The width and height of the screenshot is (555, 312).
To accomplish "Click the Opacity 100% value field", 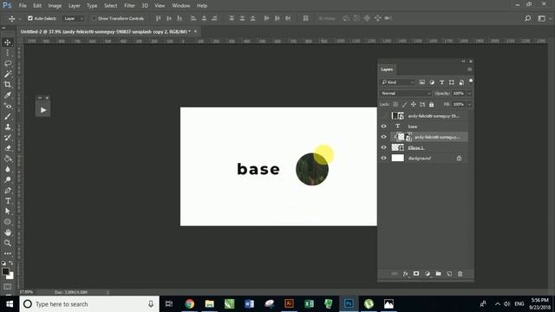I will [x=459, y=94].
